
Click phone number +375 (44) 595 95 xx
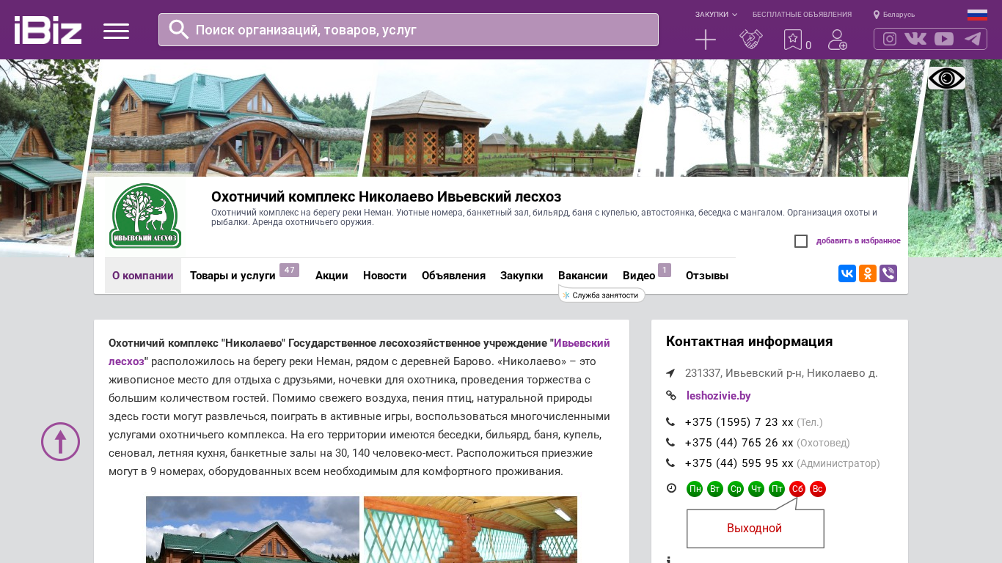739,463
